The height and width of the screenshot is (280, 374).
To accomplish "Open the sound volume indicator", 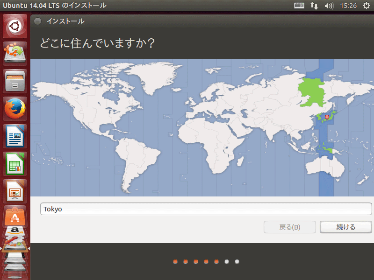I will coord(329,6).
